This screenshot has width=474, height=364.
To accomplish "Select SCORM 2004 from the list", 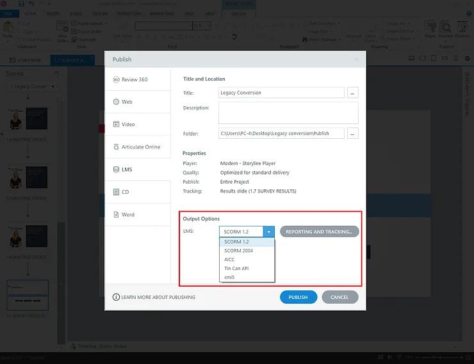I will coord(247,251).
